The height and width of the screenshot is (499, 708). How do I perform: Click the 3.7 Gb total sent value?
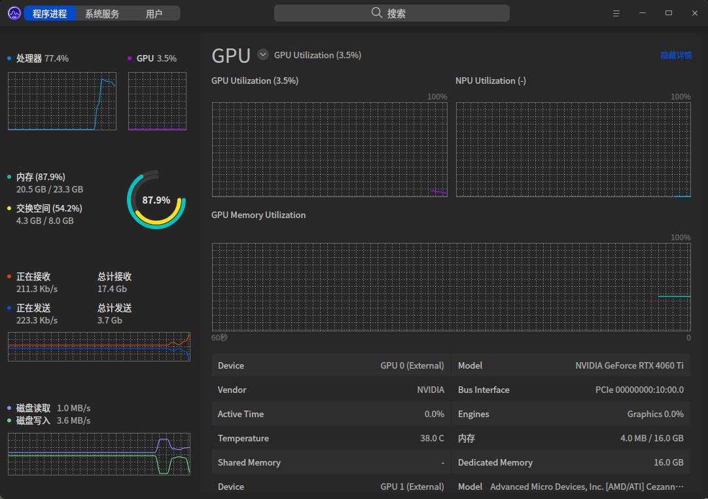click(x=110, y=320)
